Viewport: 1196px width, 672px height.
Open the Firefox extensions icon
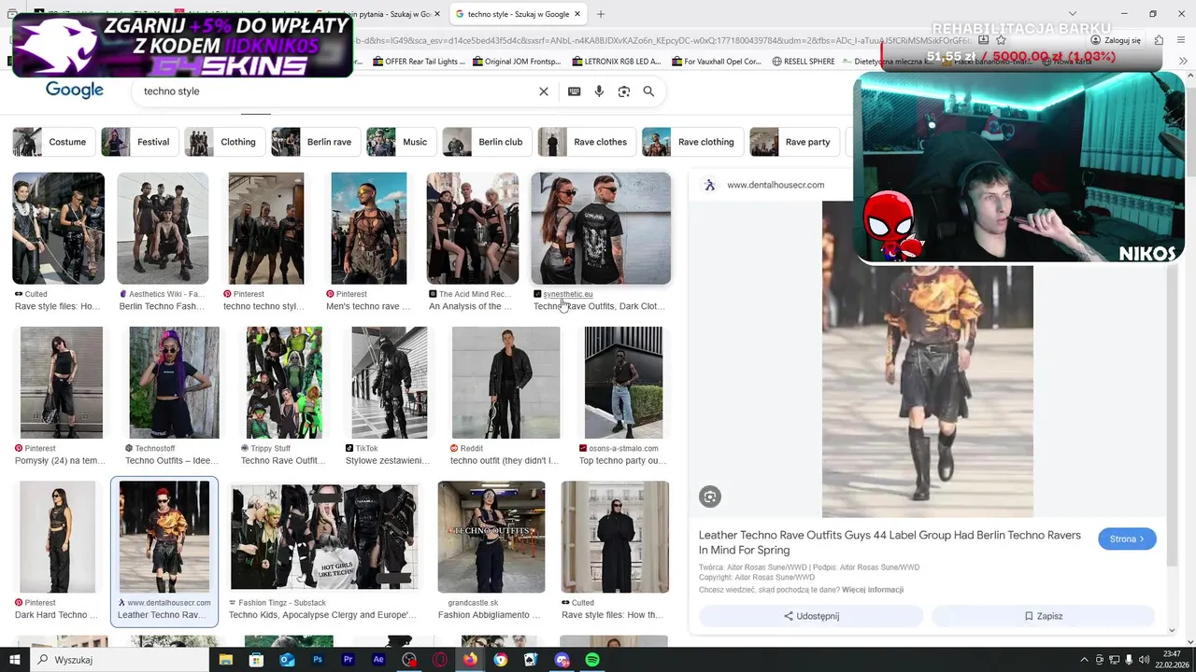(x=1159, y=40)
